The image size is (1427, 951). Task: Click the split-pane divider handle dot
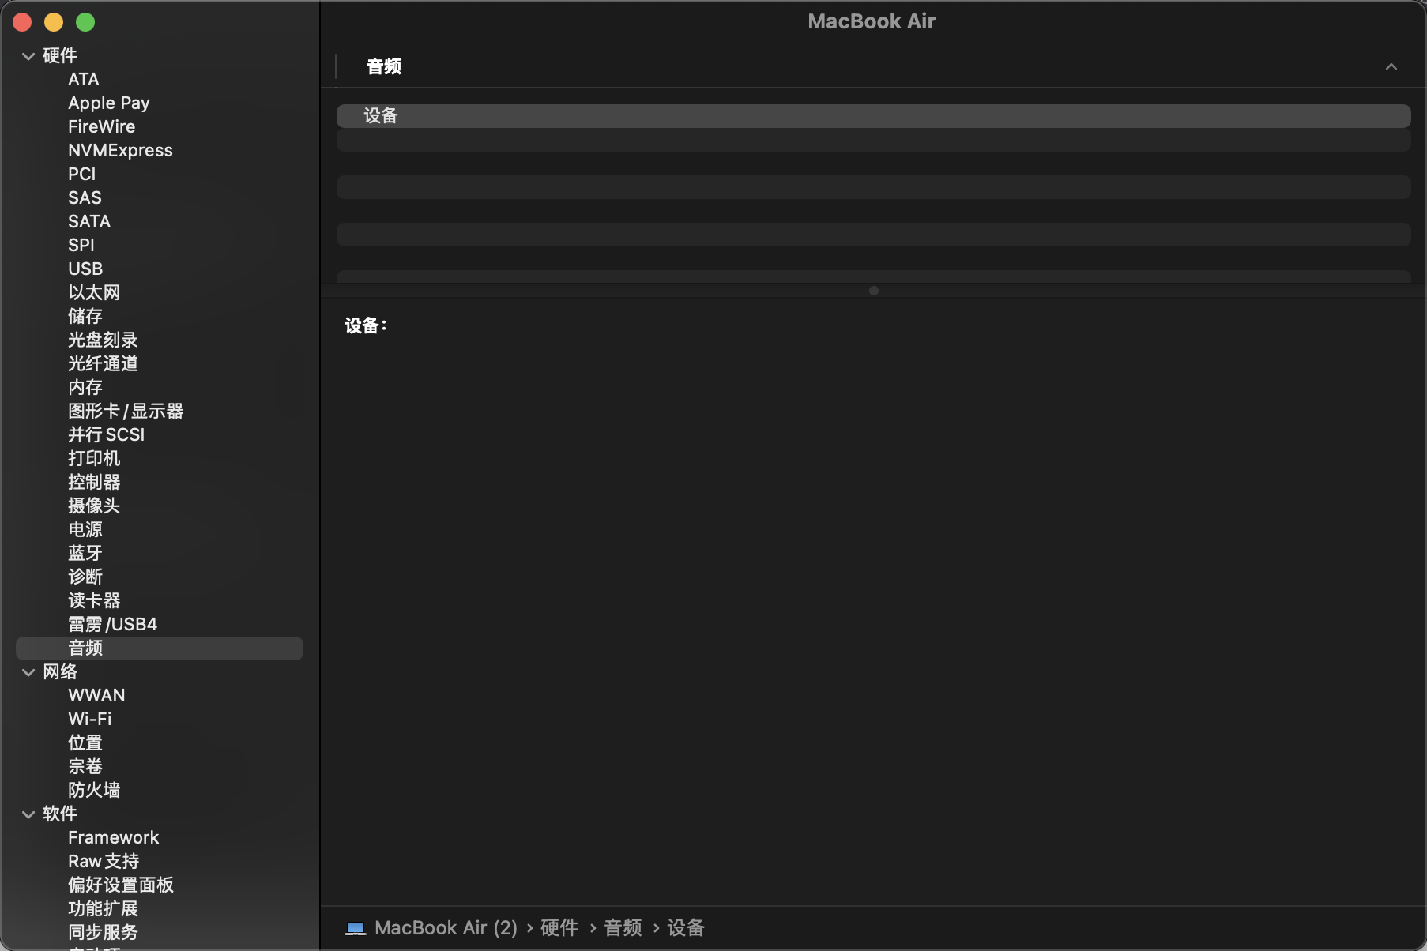pyautogui.click(x=874, y=291)
